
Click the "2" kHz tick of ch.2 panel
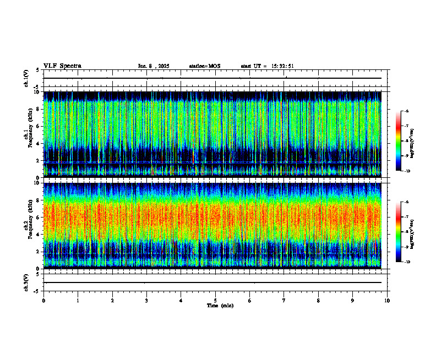[x=38, y=252]
